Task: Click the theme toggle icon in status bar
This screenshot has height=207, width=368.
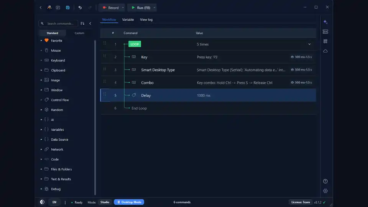Action: (42, 202)
